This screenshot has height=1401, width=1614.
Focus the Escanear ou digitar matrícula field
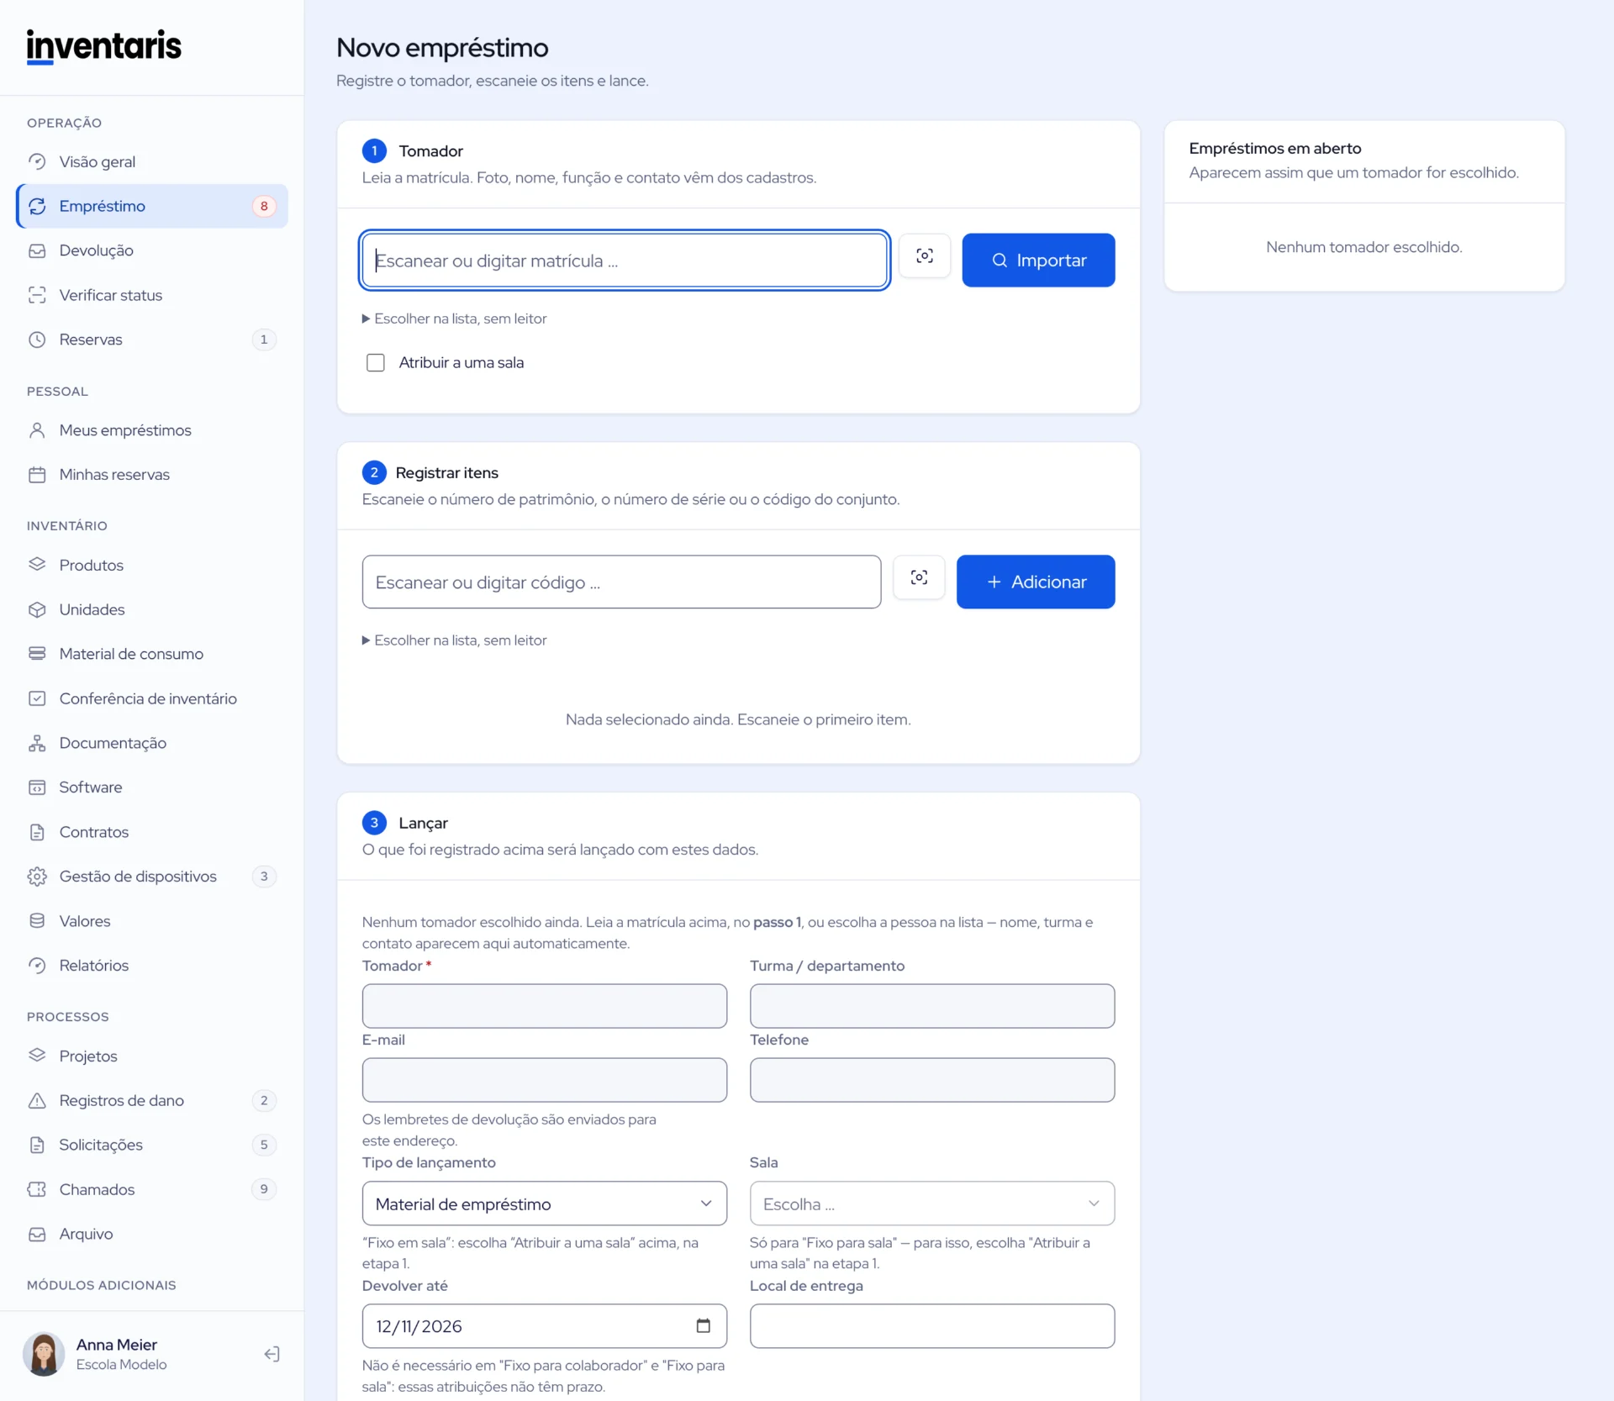point(625,261)
